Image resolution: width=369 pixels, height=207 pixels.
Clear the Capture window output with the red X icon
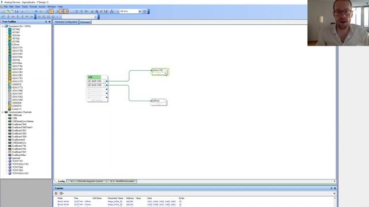click(x=56, y=193)
